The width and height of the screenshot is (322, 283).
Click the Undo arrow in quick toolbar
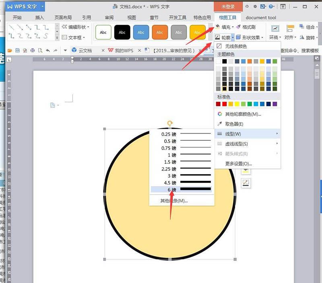click(x=48, y=50)
